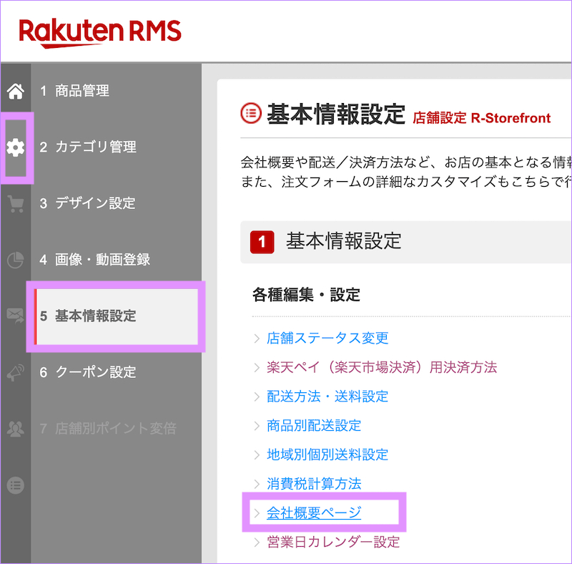Screen dimensions: 572x564
Task: Click the chevron before 商品別配送設定
Action: click(x=257, y=427)
